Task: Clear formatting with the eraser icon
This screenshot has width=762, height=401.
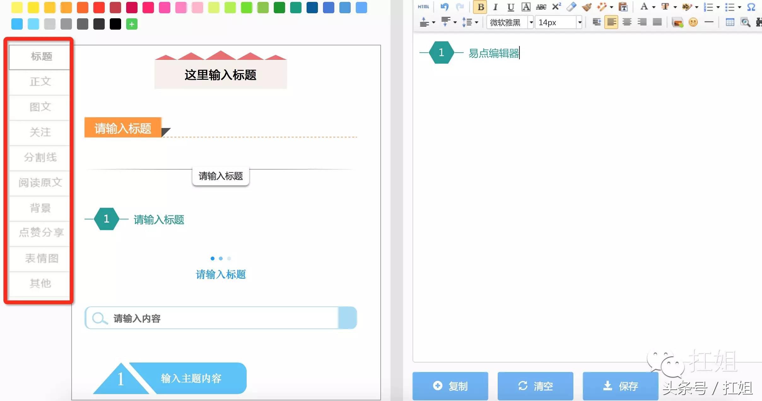Action: point(571,7)
